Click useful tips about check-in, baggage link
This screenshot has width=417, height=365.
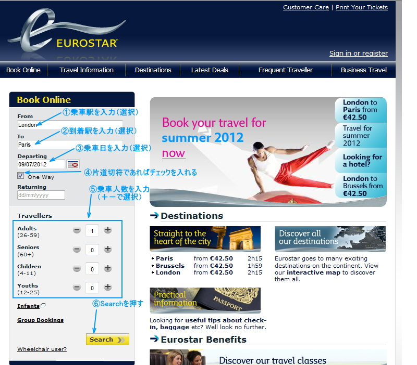[x=208, y=323]
